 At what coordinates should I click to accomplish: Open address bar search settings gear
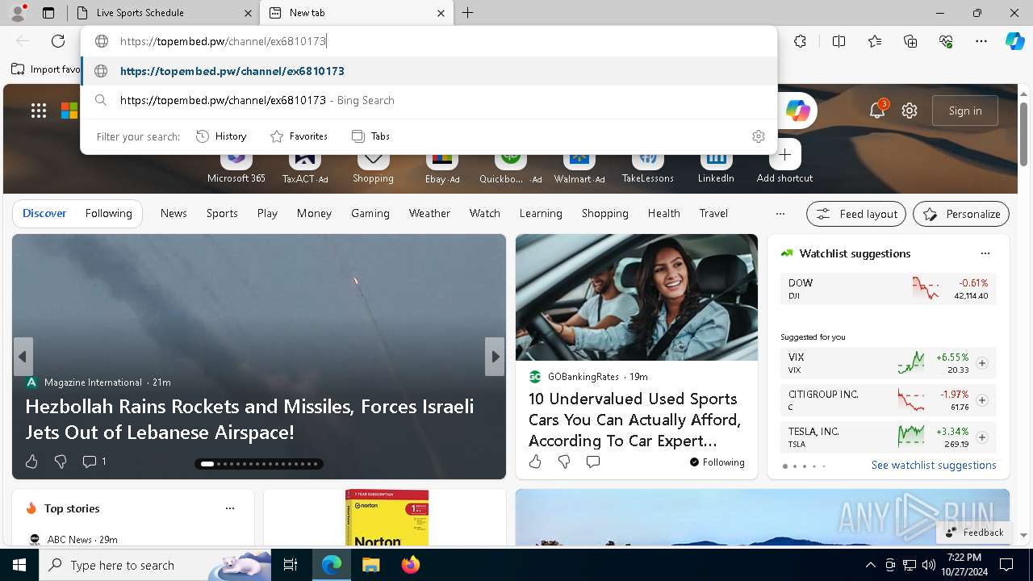click(x=759, y=136)
